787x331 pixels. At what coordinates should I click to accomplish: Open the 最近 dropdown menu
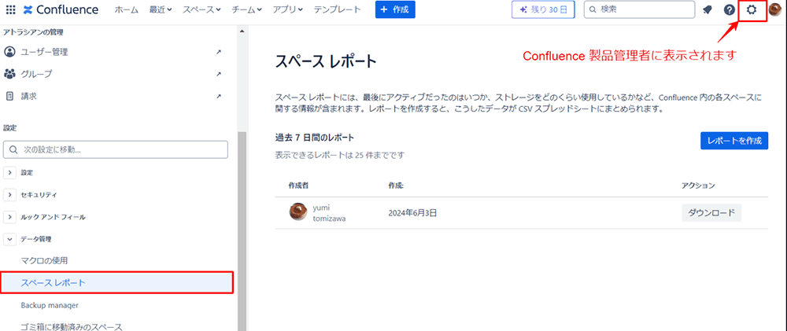coord(160,9)
